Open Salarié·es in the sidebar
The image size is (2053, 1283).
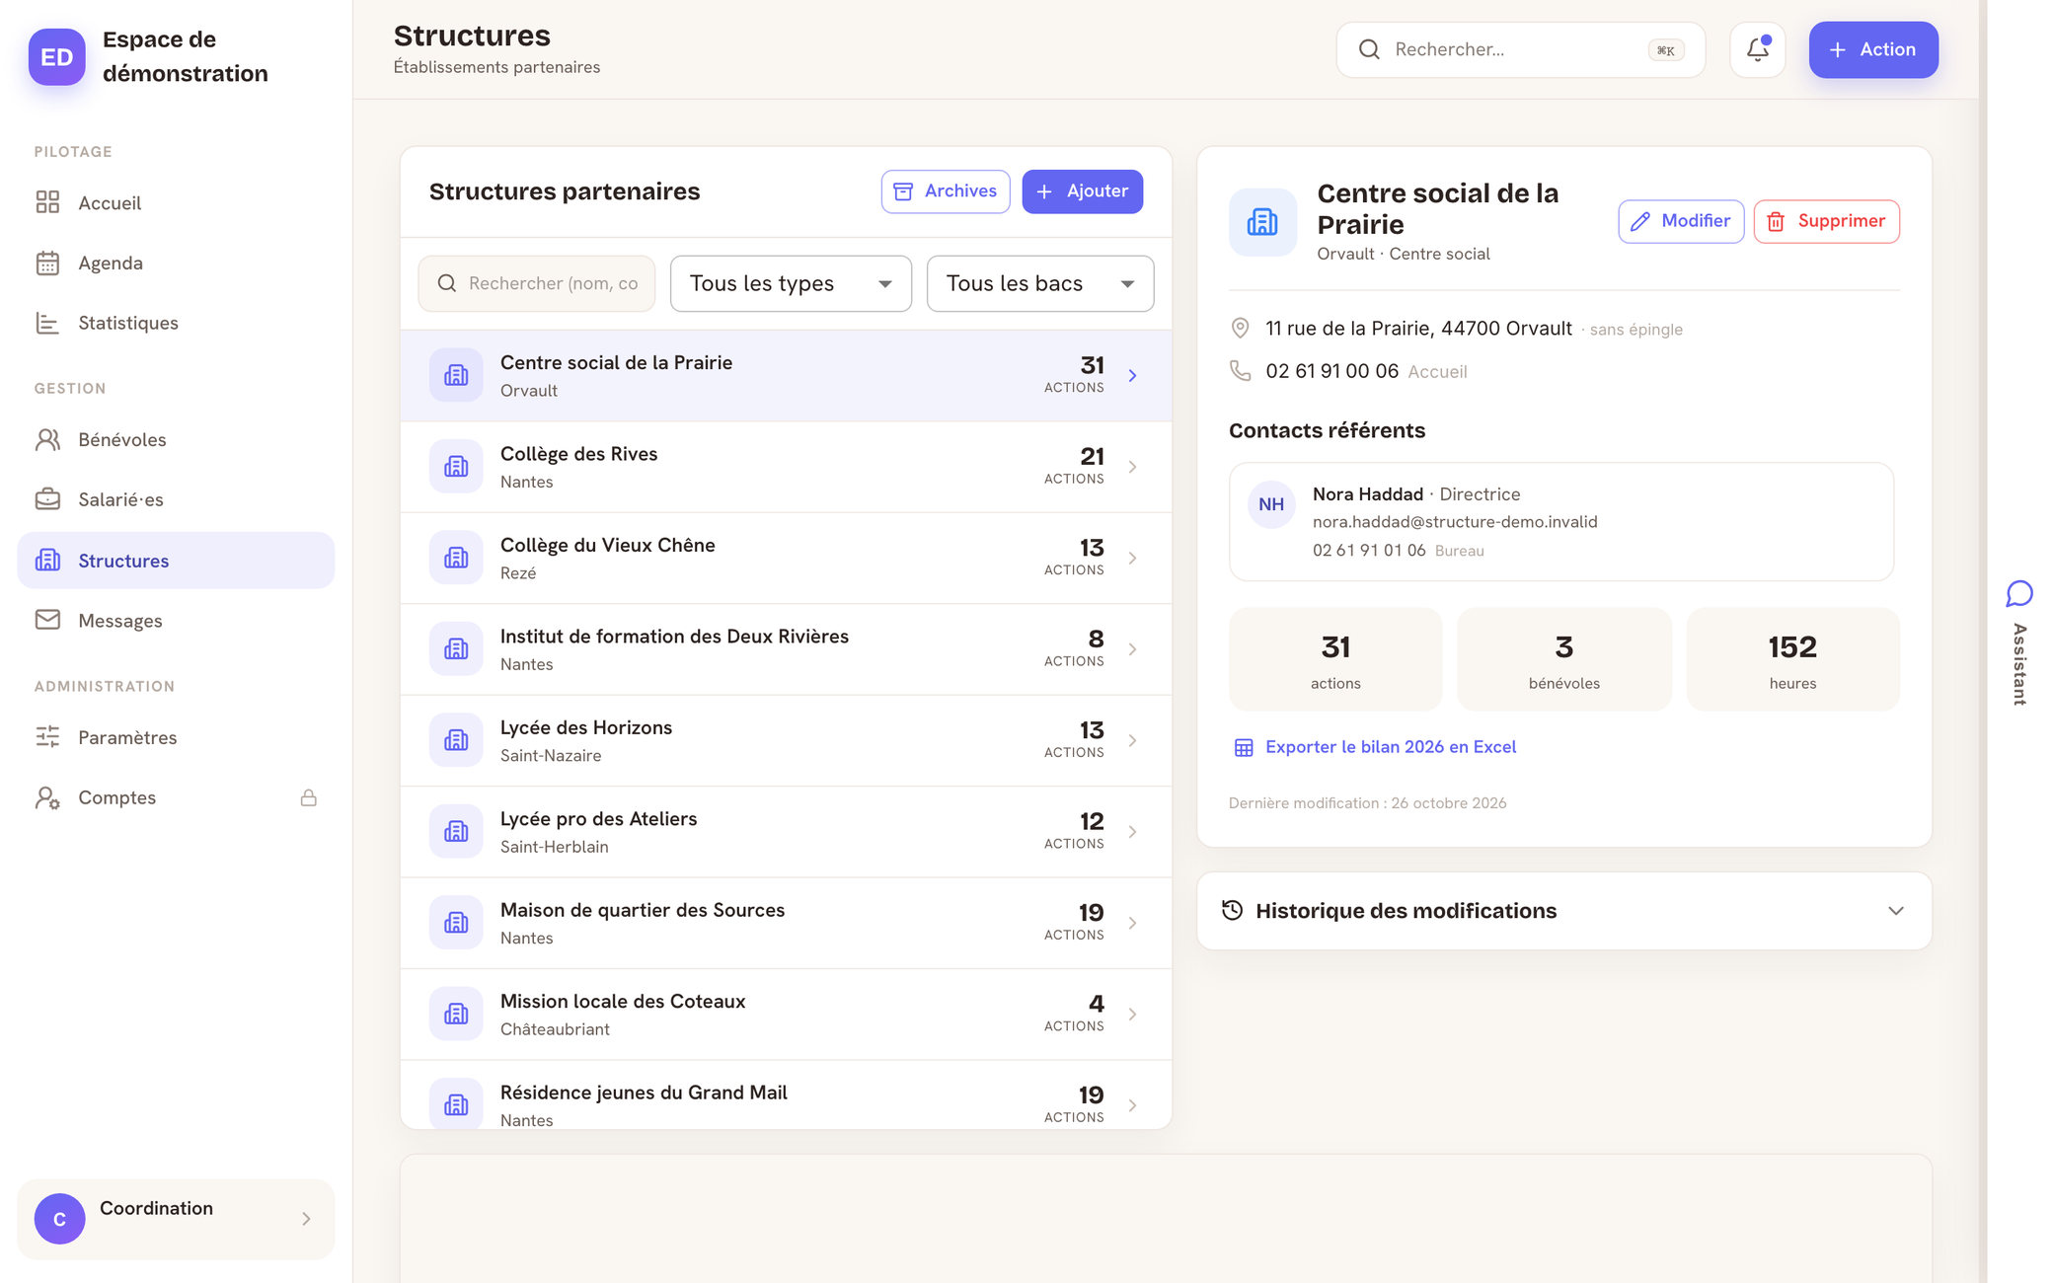176,499
